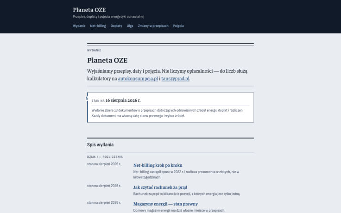Click the Spis wydania heading
This screenshot has width=341, height=213.
pyautogui.click(x=100, y=144)
